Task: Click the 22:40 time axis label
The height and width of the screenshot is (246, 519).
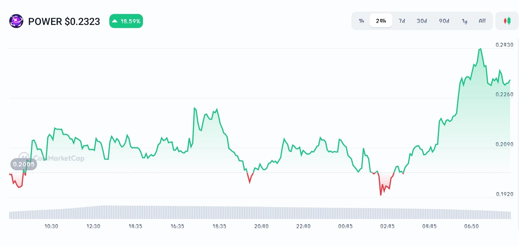Action: pos(303,226)
